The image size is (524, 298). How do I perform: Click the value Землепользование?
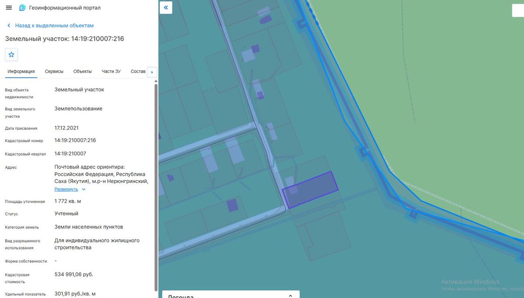click(79, 108)
